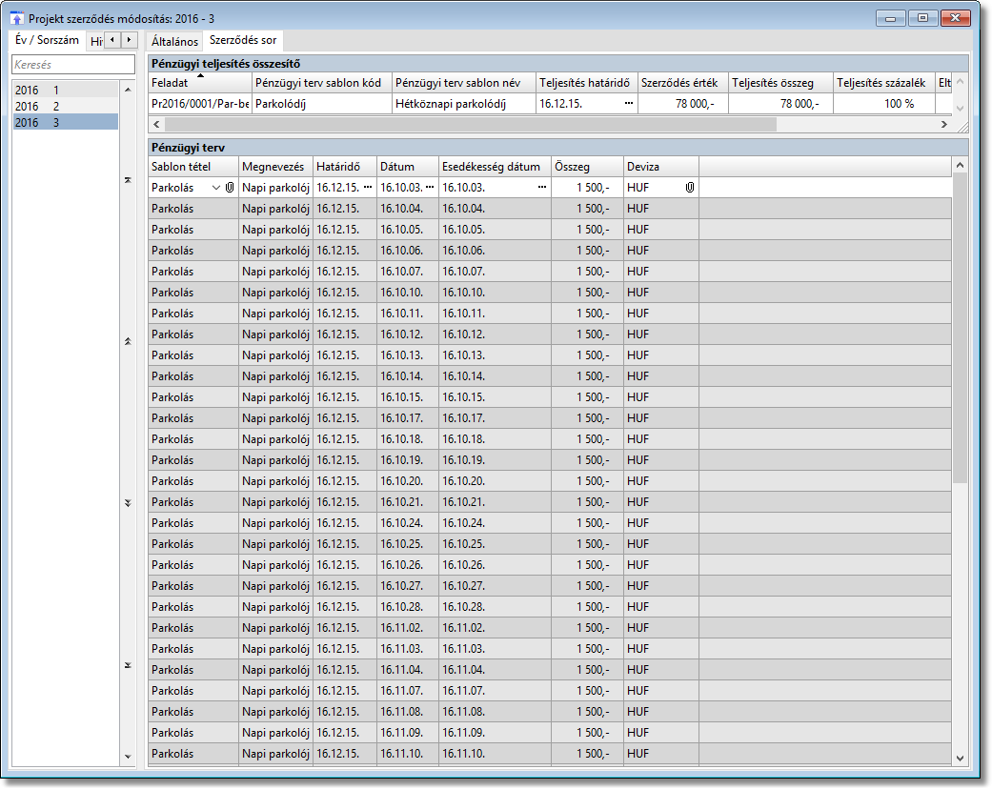The height and width of the screenshot is (790, 992).
Task: Select row with Dátum 16.10.10.
Action: click(x=550, y=293)
